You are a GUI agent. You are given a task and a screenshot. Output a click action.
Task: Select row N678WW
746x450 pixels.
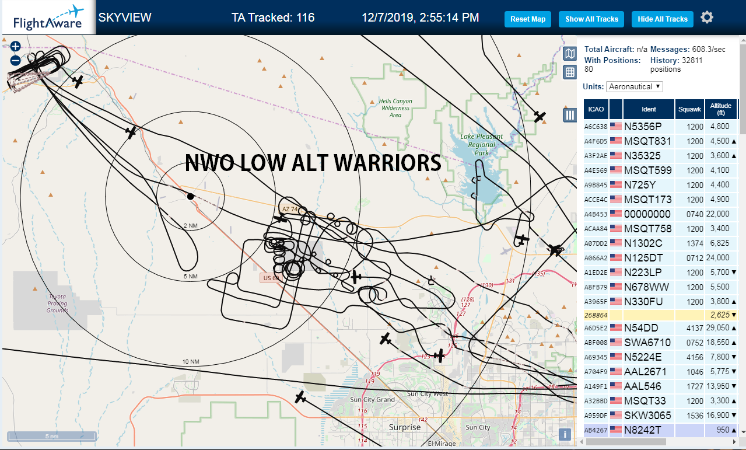click(x=661, y=287)
